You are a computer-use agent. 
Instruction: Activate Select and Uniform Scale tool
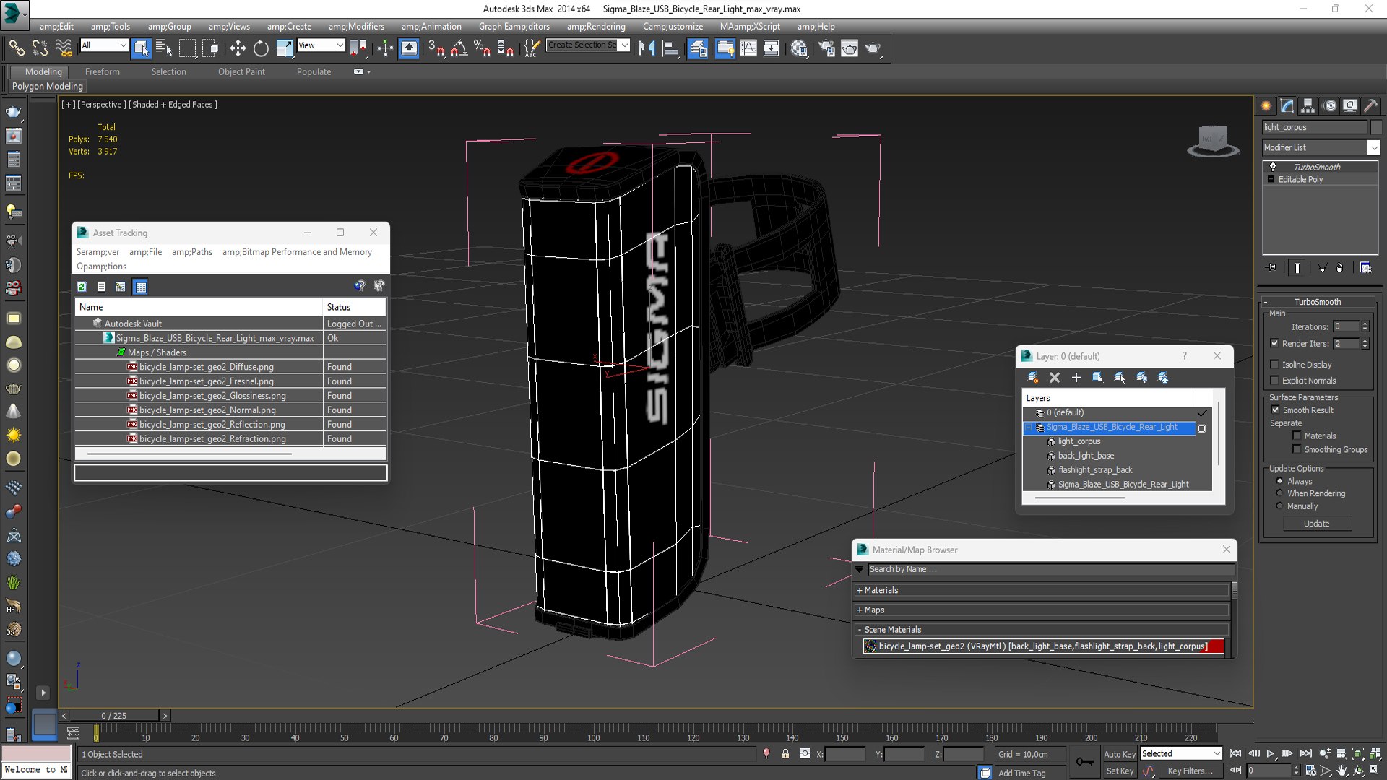(285, 48)
